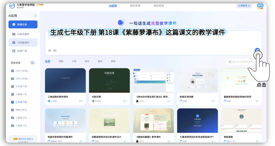Click the blue send button in prompt box
The height and width of the screenshot is (146, 275).
257,50
